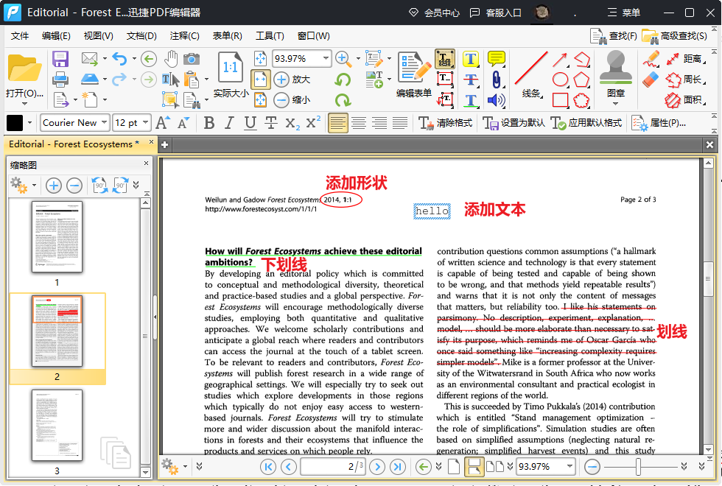Toggle Superscript formatting
Viewport: 722px width, 486px height.
[x=312, y=123]
